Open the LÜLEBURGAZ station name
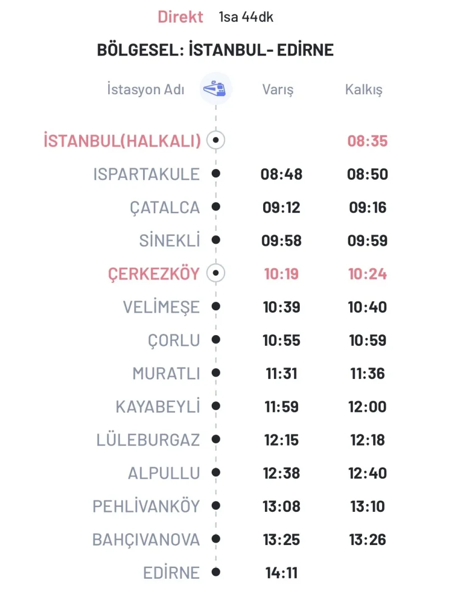 click(148, 440)
